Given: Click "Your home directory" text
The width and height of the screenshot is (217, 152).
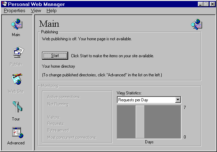Looking at the screenshot, I should [58, 66].
